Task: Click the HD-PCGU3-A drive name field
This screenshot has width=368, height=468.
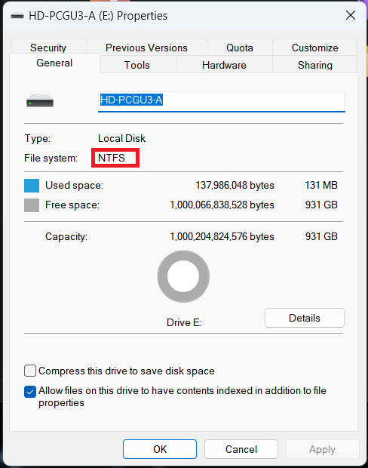Action: click(222, 102)
